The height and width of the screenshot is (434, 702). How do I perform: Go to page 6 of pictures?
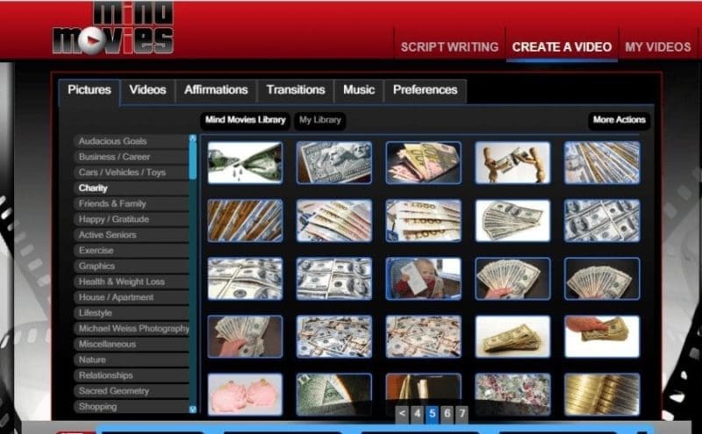click(x=447, y=414)
